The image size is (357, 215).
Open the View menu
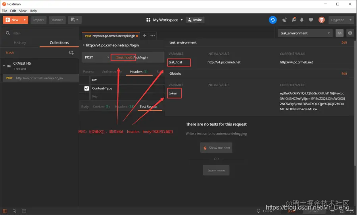click(x=23, y=11)
